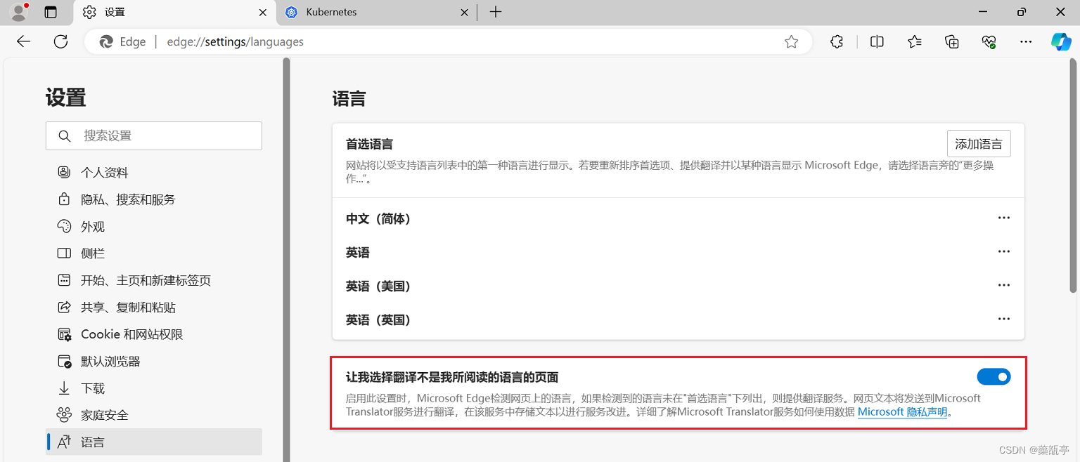Image resolution: width=1080 pixels, height=462 pixels.
Task: Open more actions for 英语（英国）
Action: tap(1004, 319)
